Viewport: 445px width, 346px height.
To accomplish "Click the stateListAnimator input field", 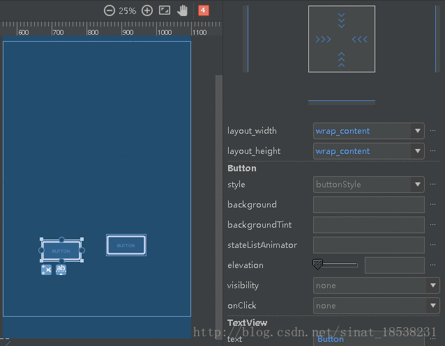I will click(x=369, y=245).
